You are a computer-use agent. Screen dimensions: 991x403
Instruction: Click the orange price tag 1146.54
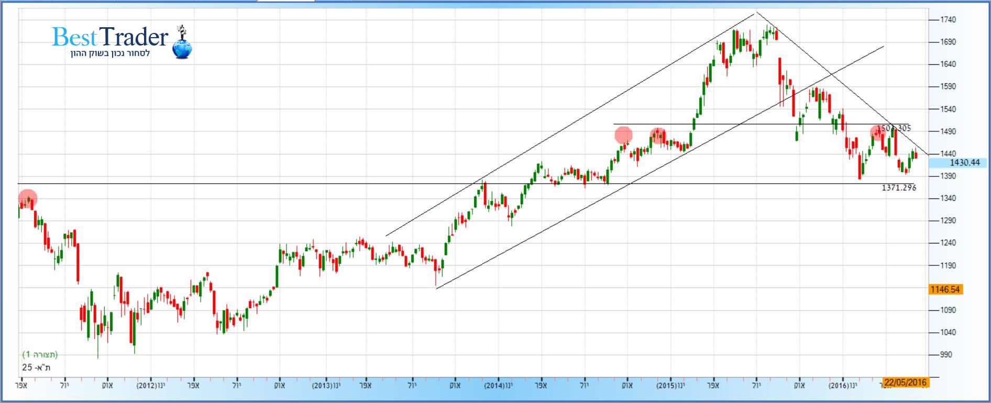click(x=945, y=289)
